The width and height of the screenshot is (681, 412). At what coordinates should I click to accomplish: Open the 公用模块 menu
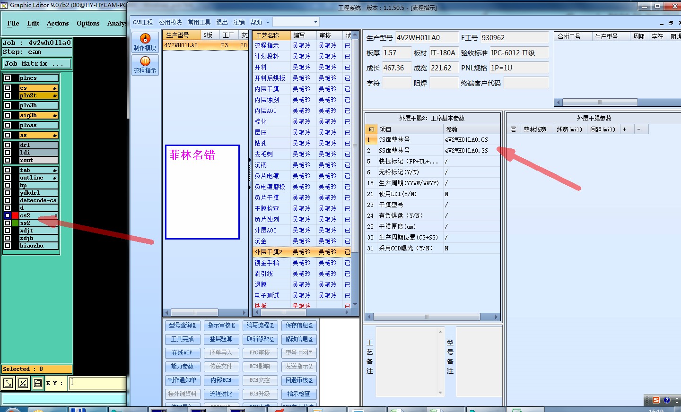pos(170,22)
